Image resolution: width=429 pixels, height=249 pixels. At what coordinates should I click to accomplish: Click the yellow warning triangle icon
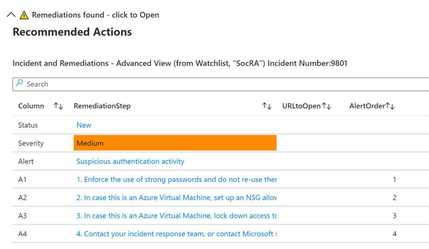coord(24,15)
